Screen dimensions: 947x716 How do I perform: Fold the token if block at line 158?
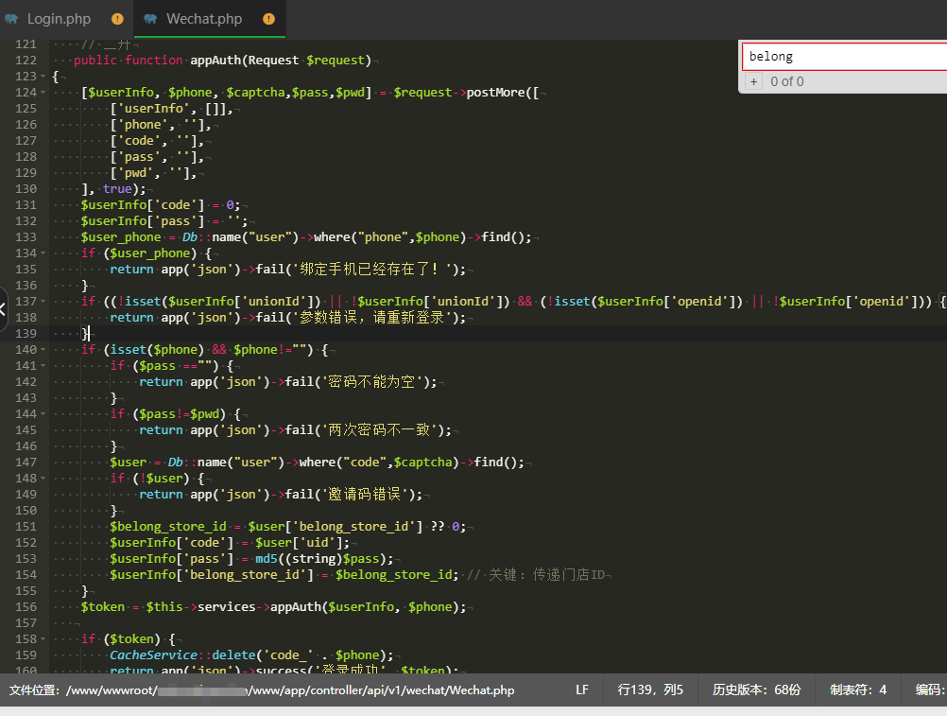click(x=43, y=639)
